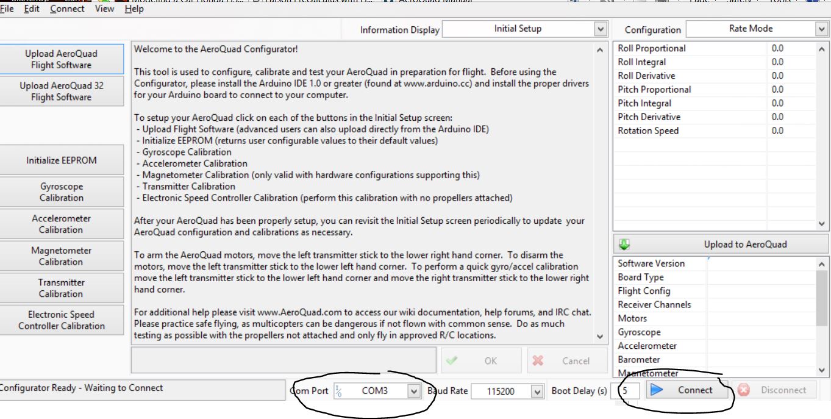
Task: Start Gyroscope Calibration
Action: pos(61,192)
